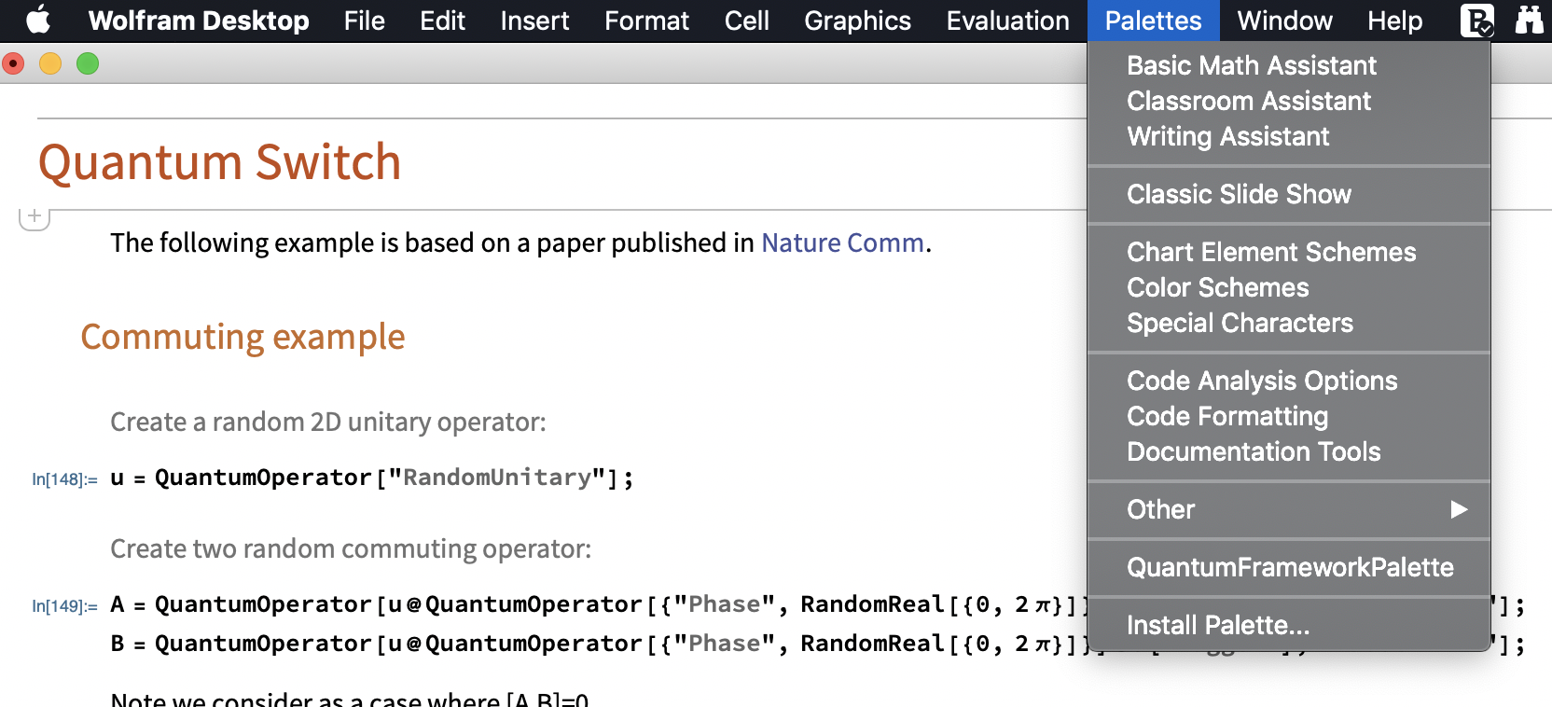Click the Commuting example heading
Screen dimensions: 1552x707
click(242, 337)
